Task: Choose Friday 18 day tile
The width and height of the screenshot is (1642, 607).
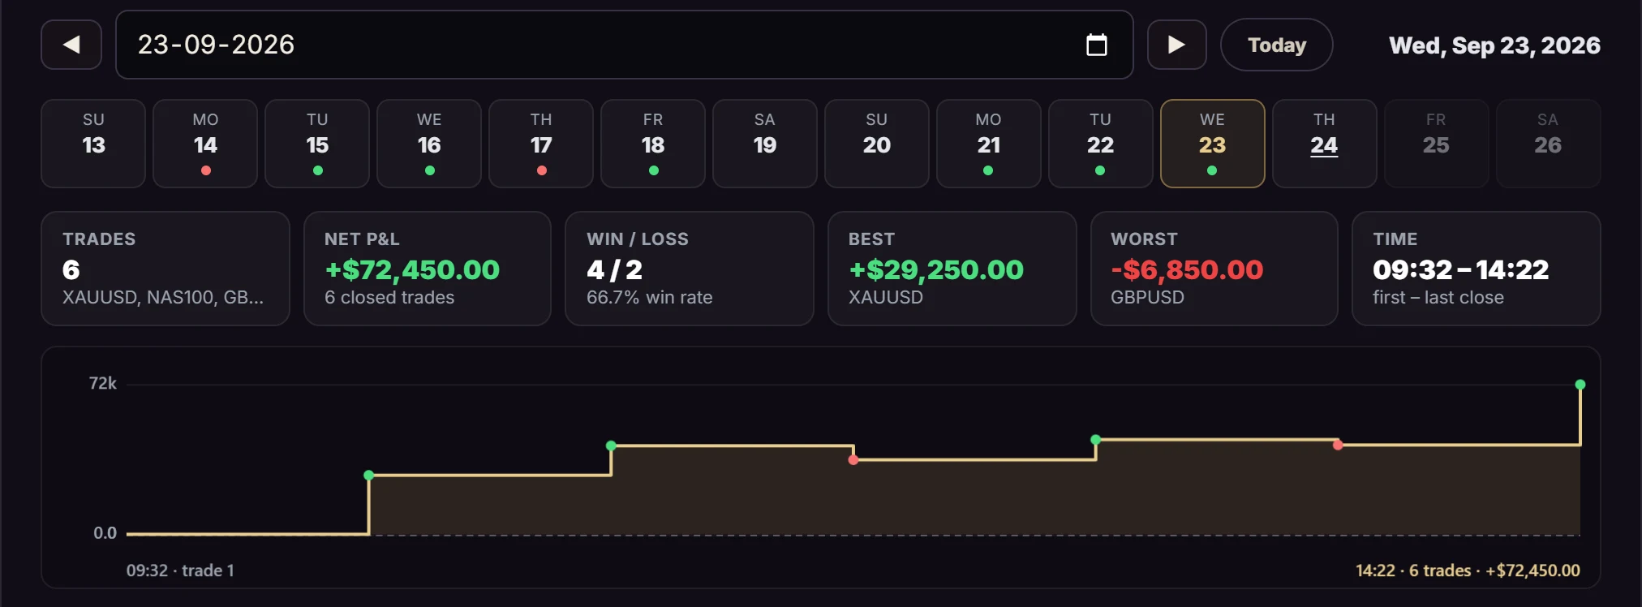Action: click(653, 144)
